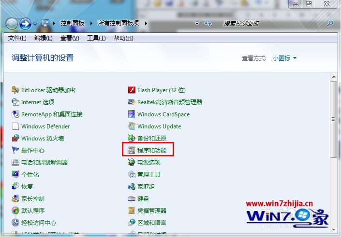The image size is (341, 237).
Task: Click the search magnifier icon
Action: click(x=330, y=23)
